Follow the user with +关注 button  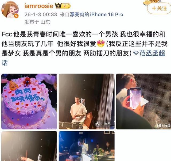point(159,8)
